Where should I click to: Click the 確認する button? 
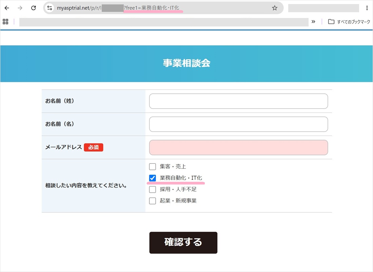pos(183,243)
